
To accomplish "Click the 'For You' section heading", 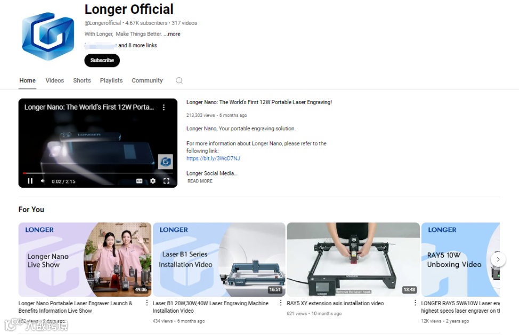I will tap(31, 210).
